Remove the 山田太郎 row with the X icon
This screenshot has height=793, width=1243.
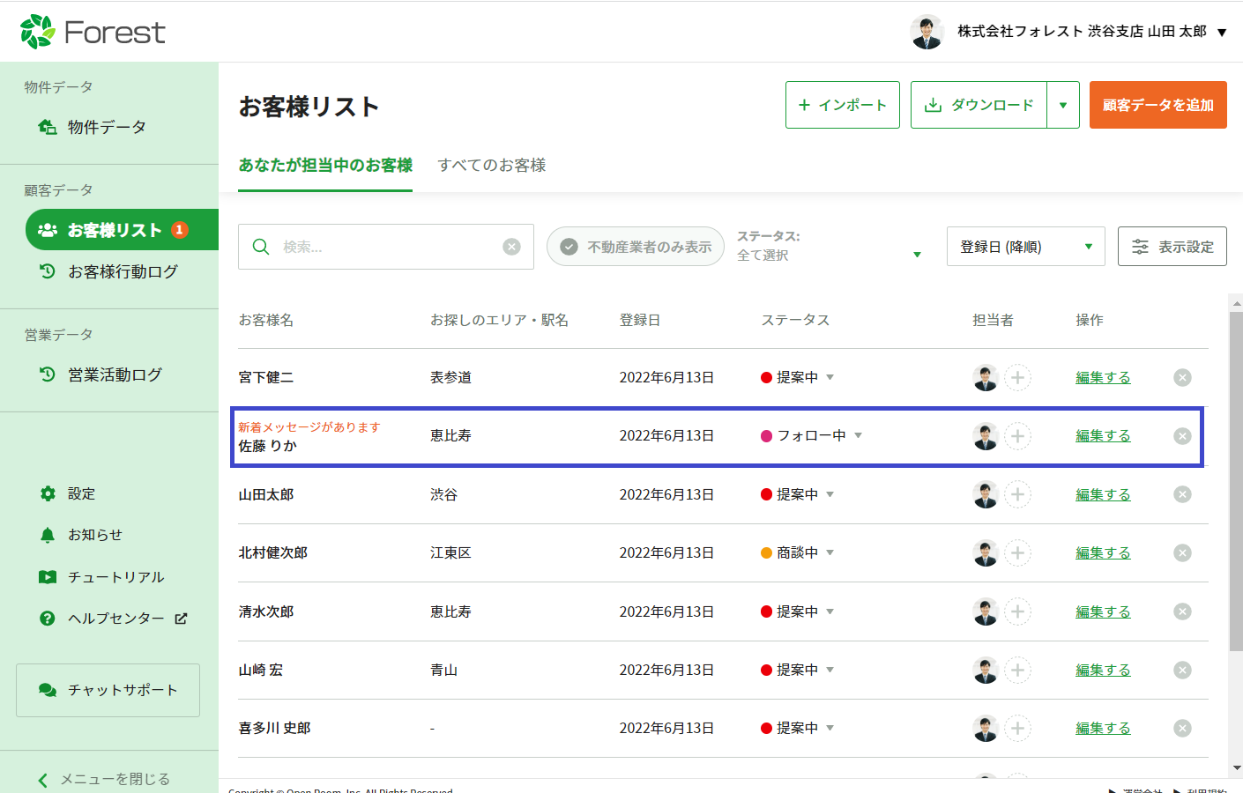pyautogui.click(x=1182, y=494)
